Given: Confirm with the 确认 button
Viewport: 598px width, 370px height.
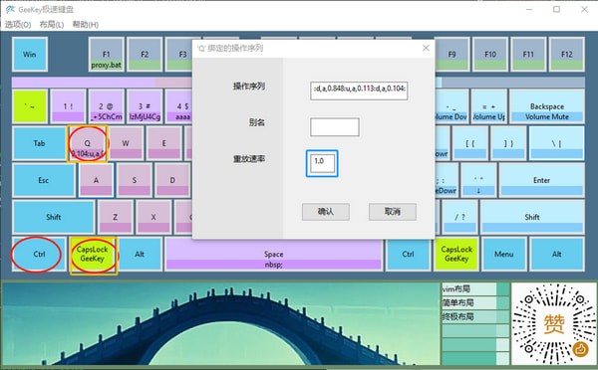Looking at the screenshot, I should pyautogui.click(x=325, y=212).
